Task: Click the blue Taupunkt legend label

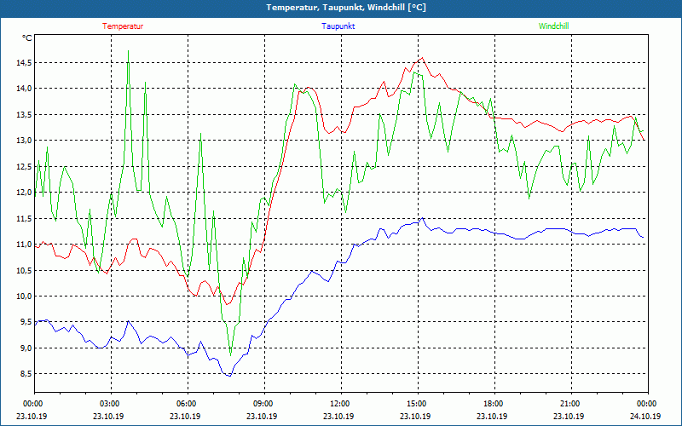Action: tap(338, 26)
